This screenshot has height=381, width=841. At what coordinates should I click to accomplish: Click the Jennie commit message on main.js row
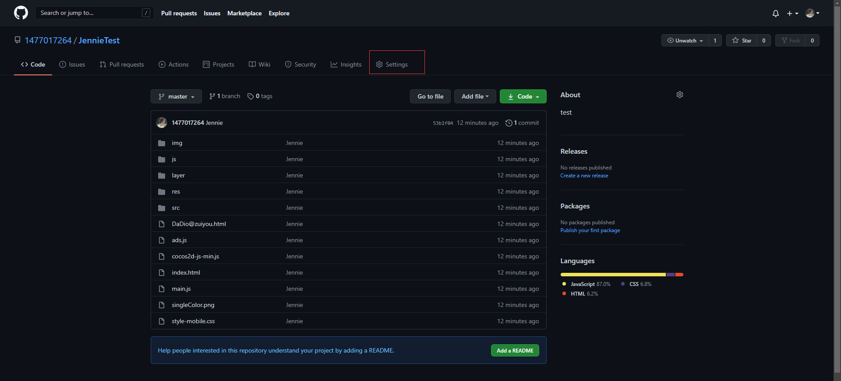294,289
